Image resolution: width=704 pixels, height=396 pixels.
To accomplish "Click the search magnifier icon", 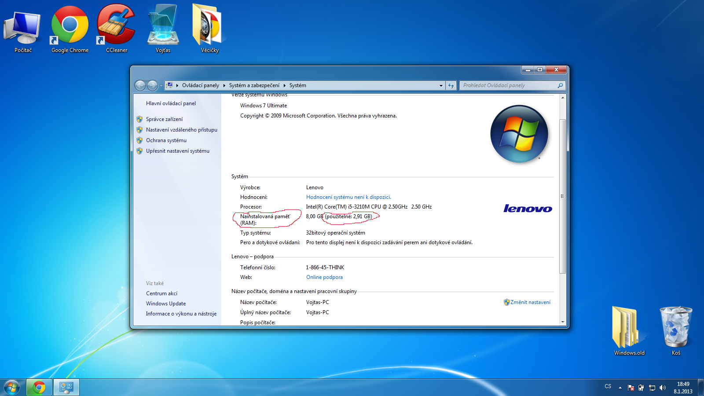I will pos(560,85).
